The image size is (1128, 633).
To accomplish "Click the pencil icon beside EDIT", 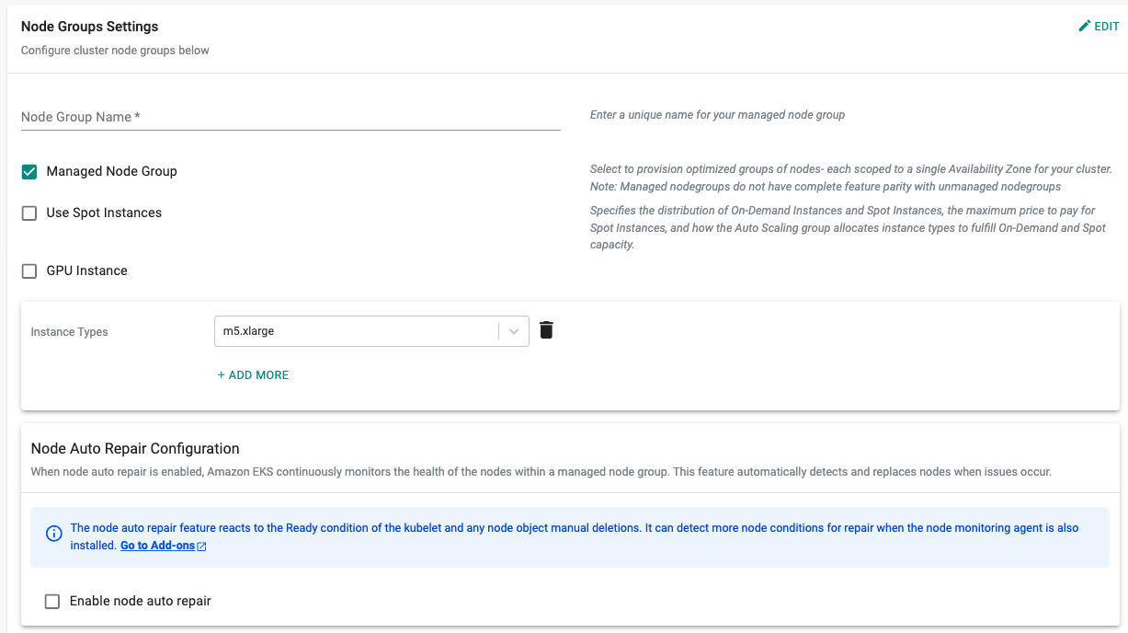I will pos(1084,27).
